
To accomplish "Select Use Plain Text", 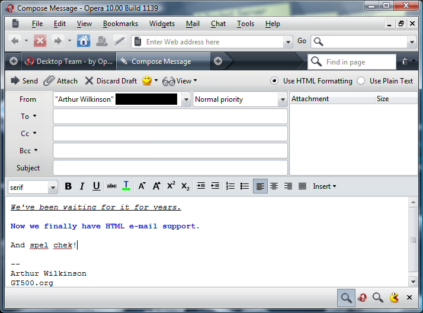I will coord(384,81).
